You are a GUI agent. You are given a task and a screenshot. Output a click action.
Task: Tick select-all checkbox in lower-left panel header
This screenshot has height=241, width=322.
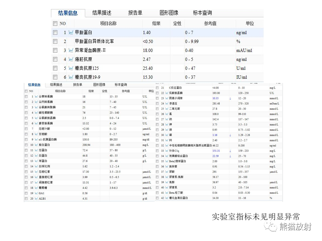pos(26,91)
